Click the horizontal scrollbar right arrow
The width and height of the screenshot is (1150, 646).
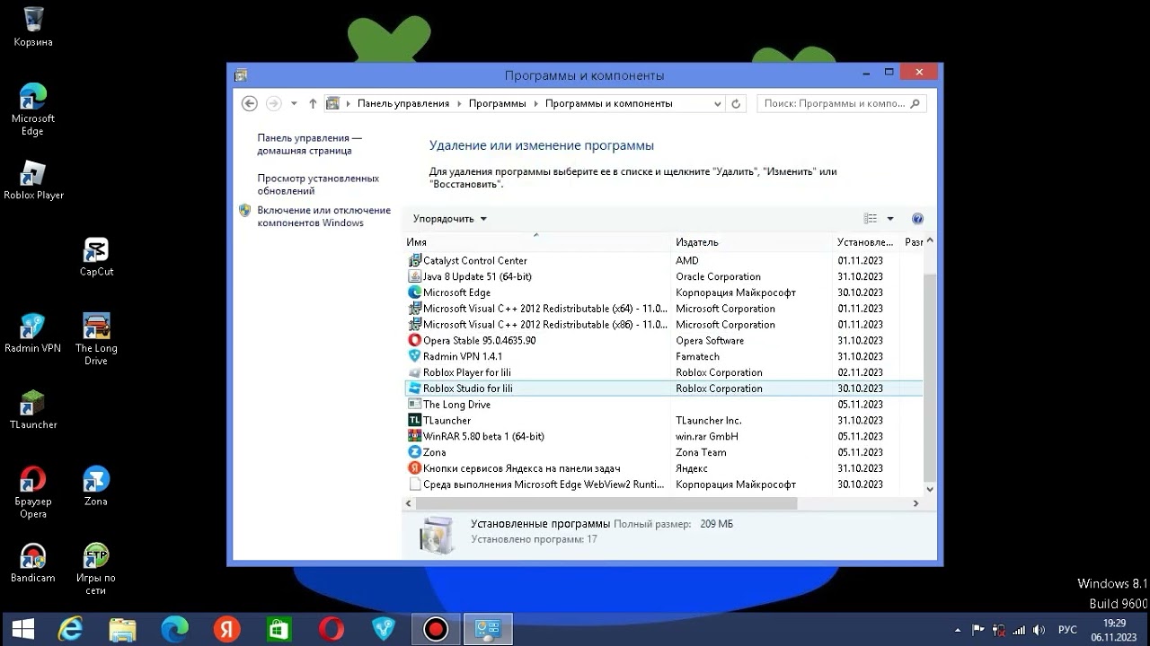[x=916, y=503]
